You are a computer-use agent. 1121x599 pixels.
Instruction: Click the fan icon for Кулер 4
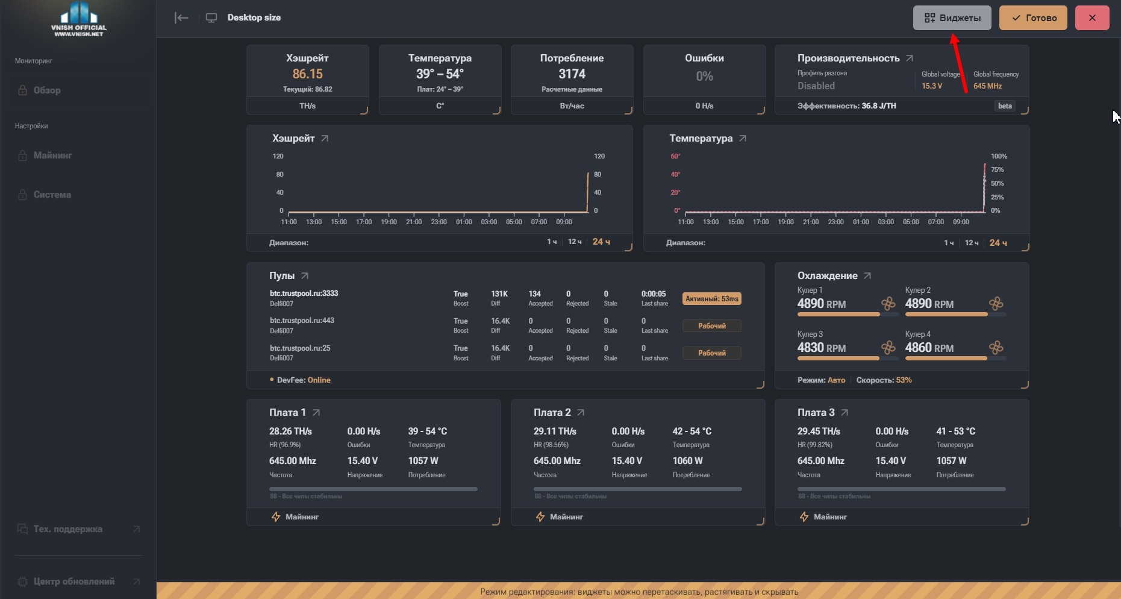[x=996, y=348]
